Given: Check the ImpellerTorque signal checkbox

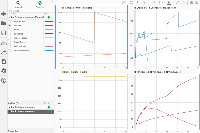Looking at the screenshot, I should pyautogui.click(x=9, y=38).
